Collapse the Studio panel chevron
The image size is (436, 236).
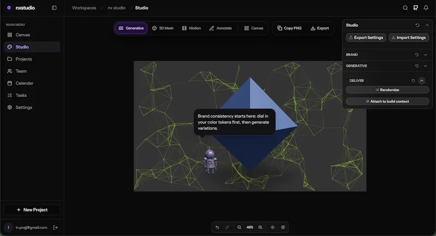(427, 25)
